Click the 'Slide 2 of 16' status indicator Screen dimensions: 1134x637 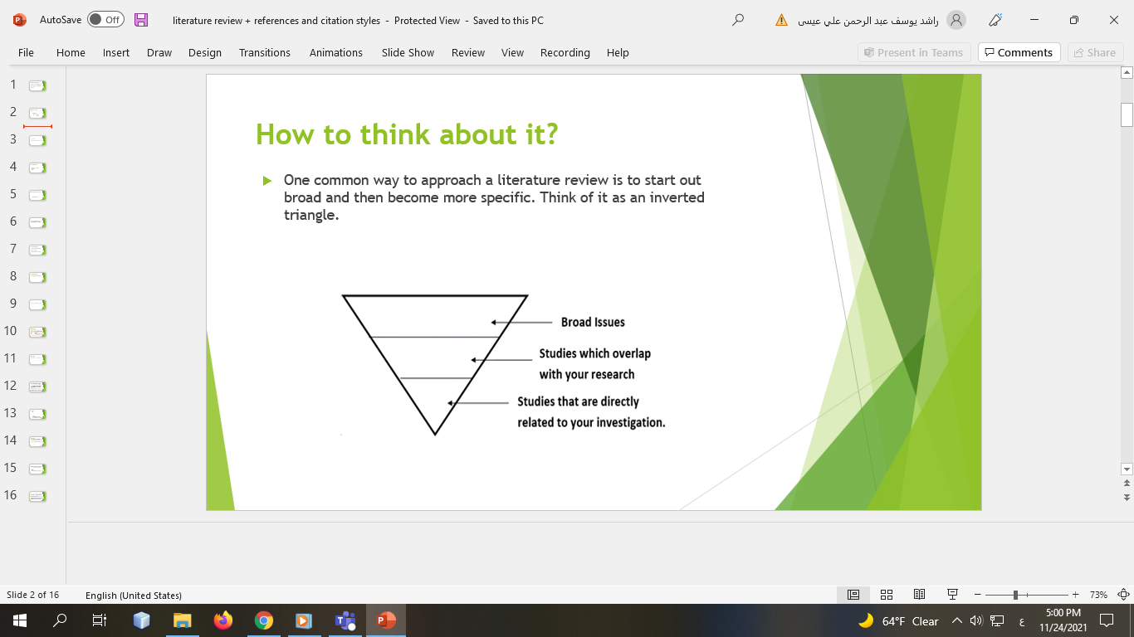[33, 595]
